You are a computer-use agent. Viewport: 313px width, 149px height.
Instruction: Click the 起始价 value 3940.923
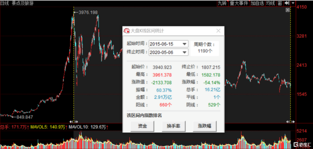162,67
